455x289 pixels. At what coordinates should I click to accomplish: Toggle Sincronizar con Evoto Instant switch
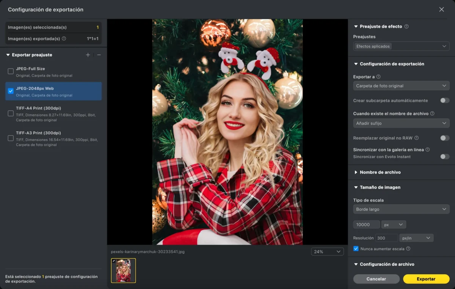[x=444, y=157]
